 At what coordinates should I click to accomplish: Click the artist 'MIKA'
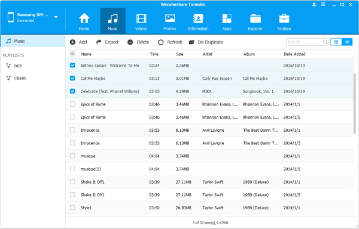coord(207,91)
